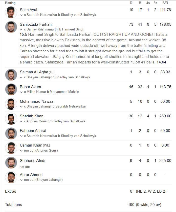The image size is (176, 212).
Task: Open Abrar Ahmed's player name link
Action: [x=31, y=175]
